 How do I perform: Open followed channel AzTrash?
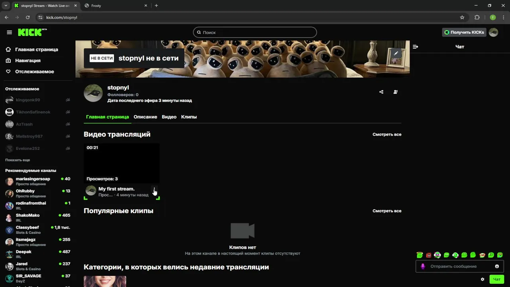[38, 124]
